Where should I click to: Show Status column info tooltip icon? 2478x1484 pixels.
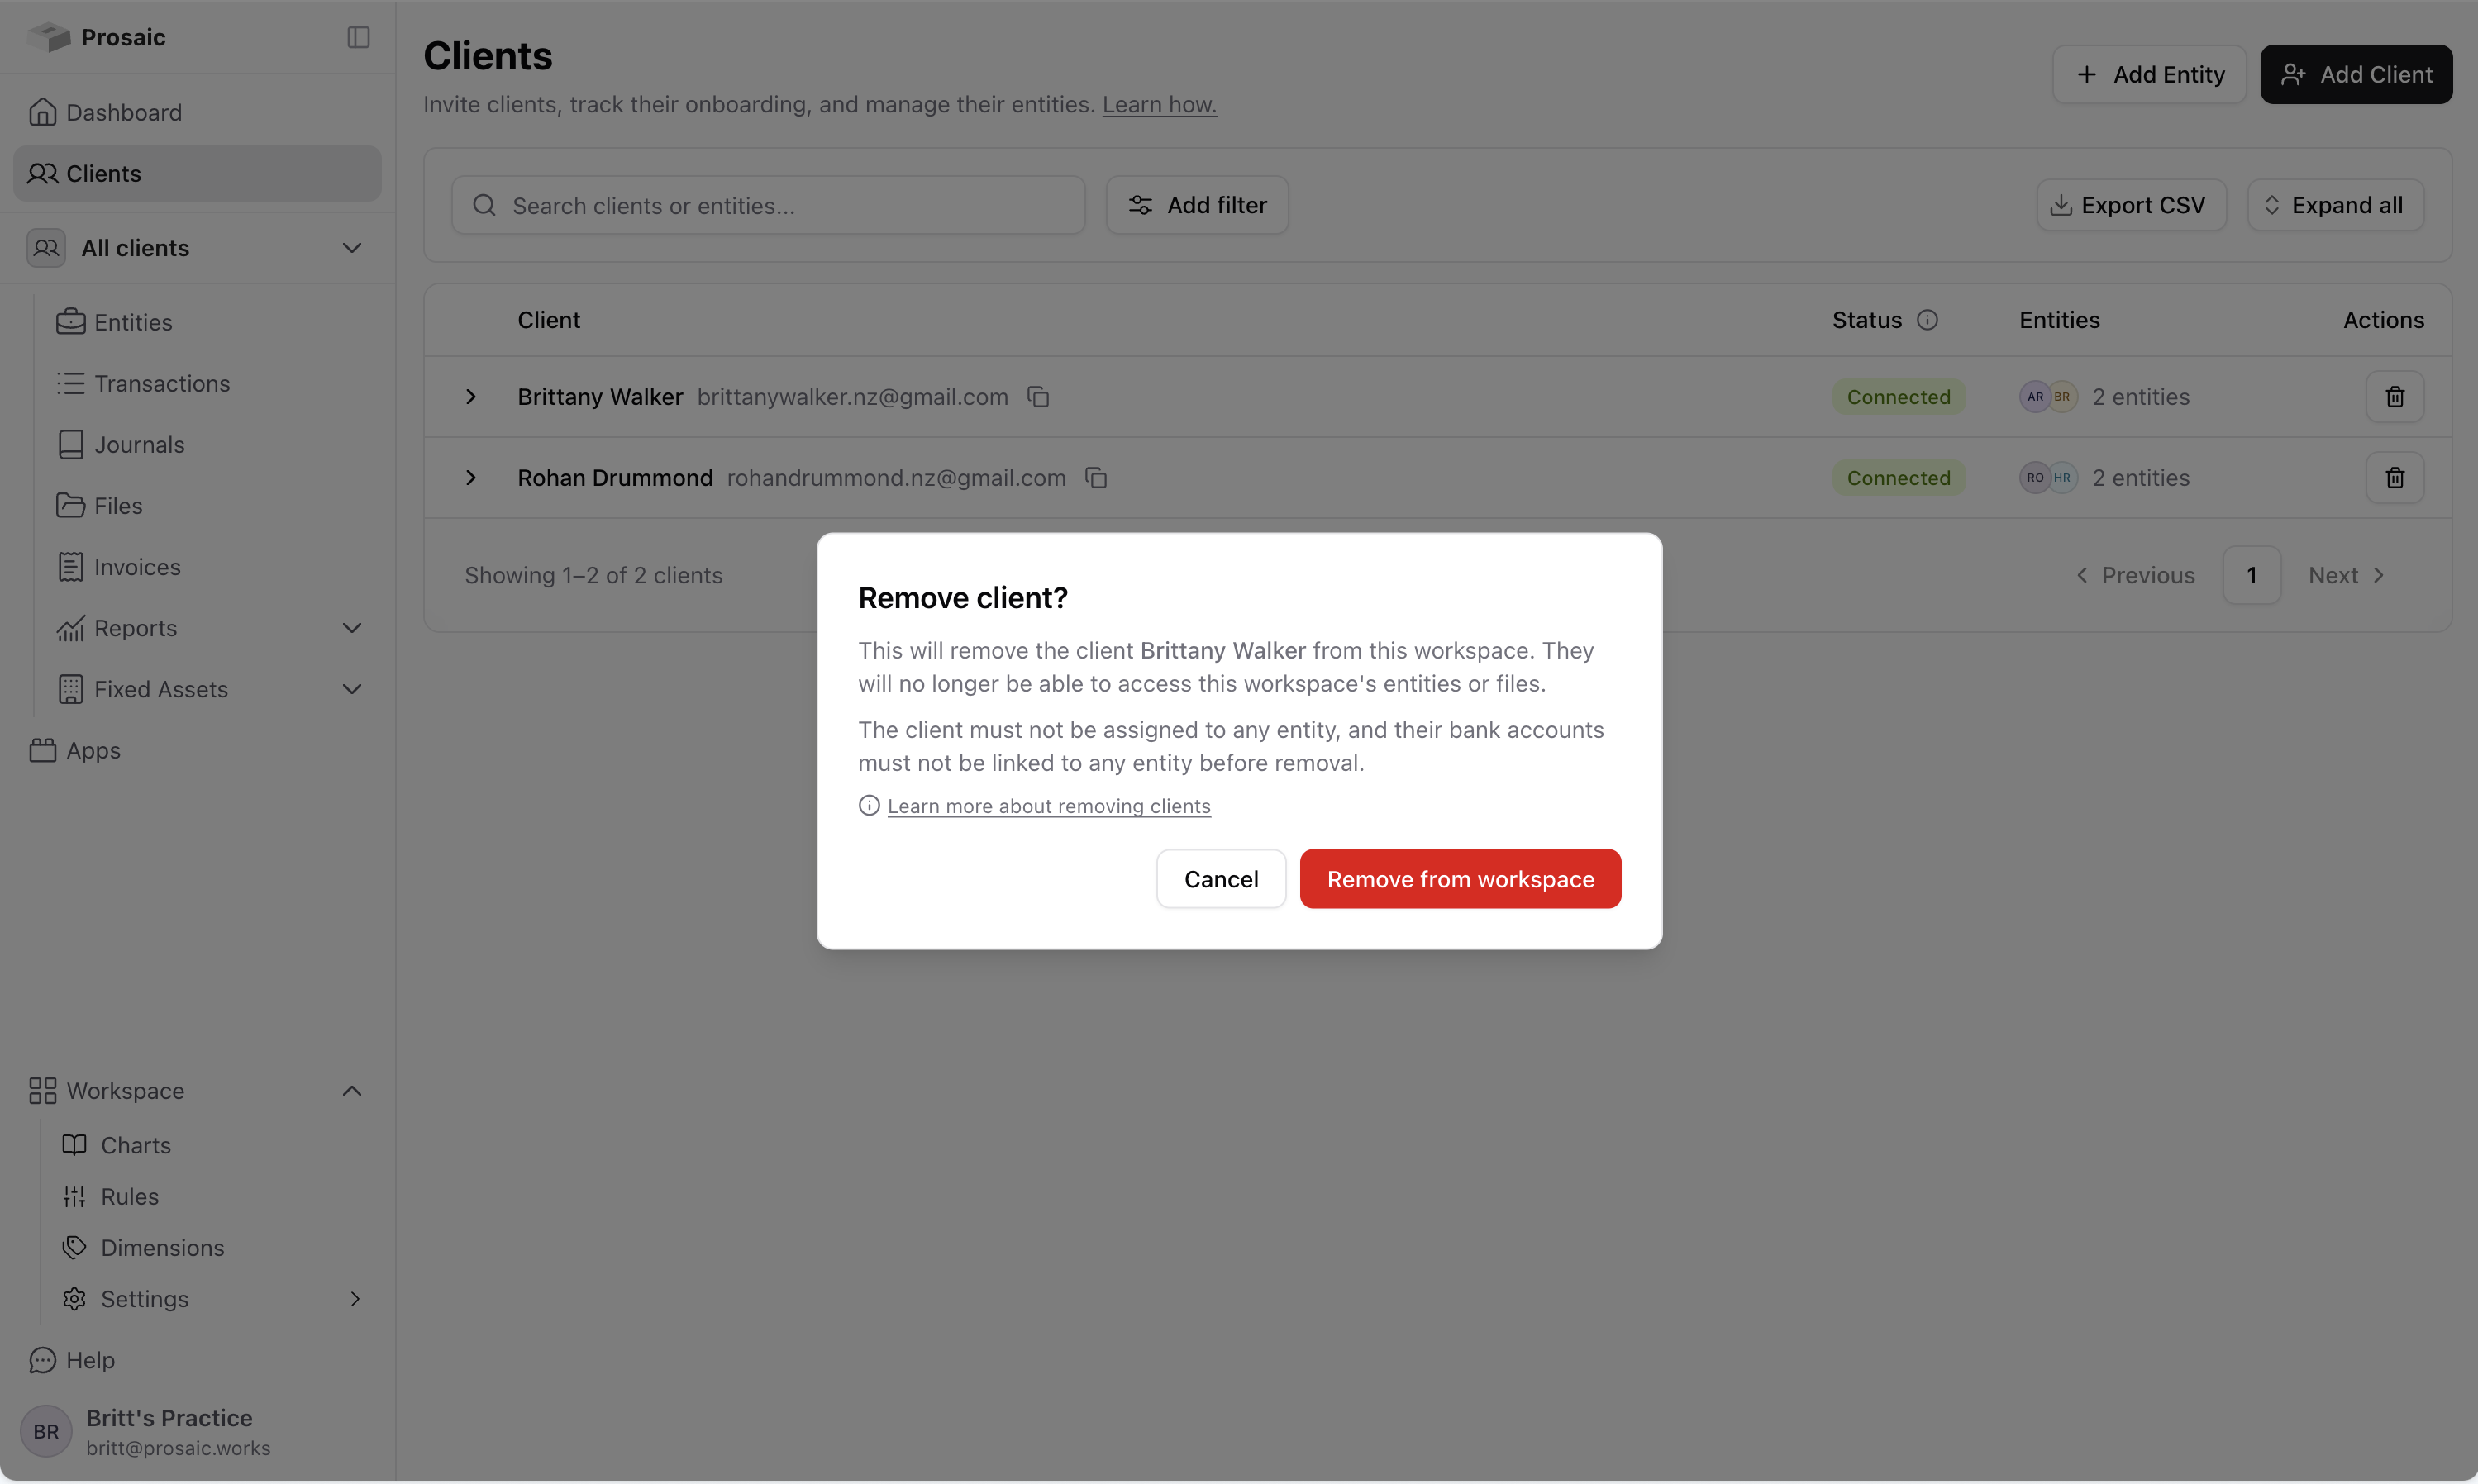[x=1927, y=320]
